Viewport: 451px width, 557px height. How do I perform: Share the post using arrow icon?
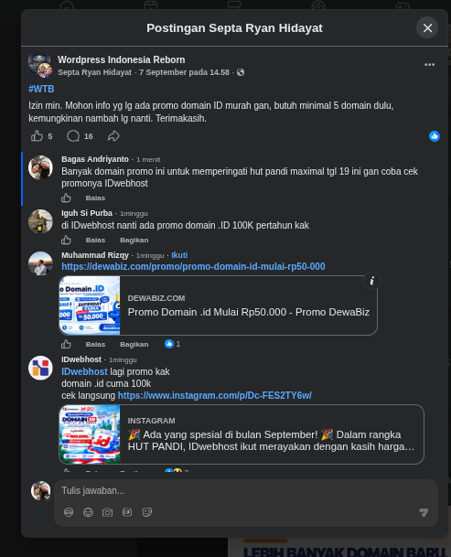pos(113,136)
